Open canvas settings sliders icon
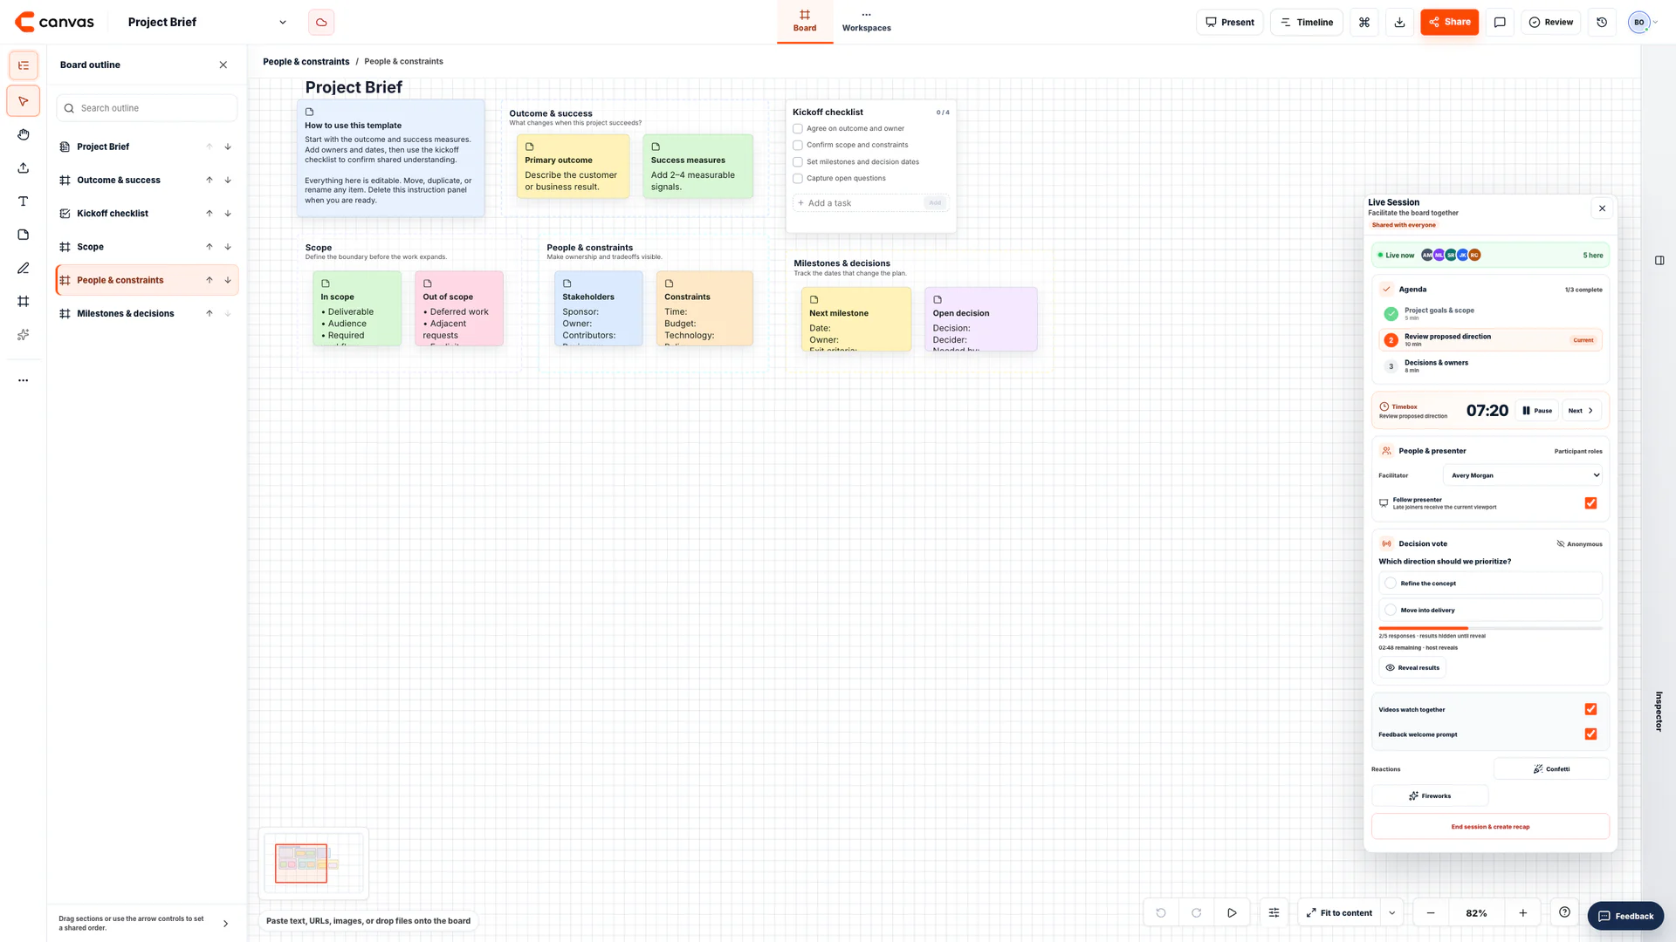This screenshot has height=942, width=1676. [1274, 913]
